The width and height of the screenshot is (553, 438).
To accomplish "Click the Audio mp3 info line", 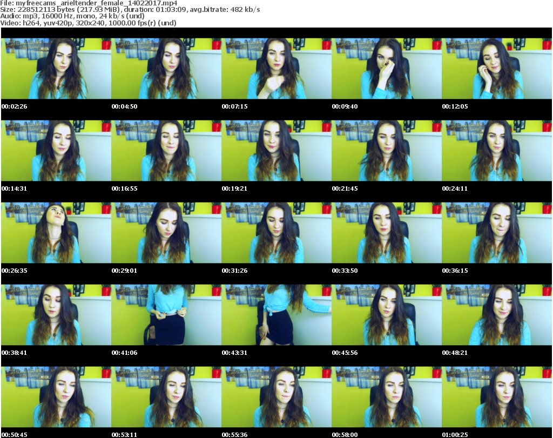I will pyautogui.click(x=72, y=16).
